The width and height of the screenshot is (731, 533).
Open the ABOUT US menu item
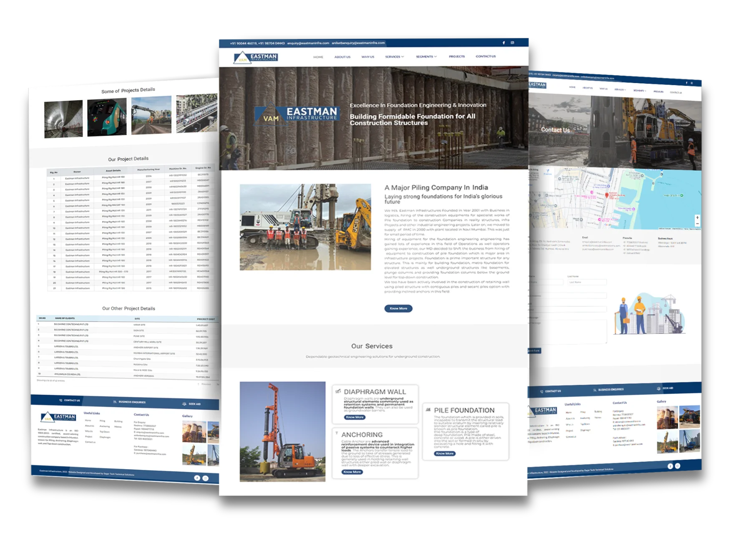click(342, 57)
